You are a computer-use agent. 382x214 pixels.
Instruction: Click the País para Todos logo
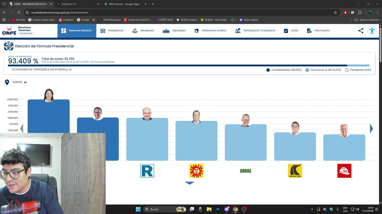click(x=295, y=171)
